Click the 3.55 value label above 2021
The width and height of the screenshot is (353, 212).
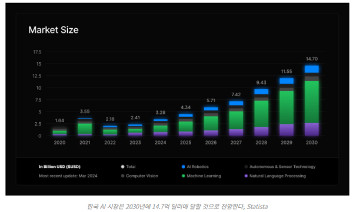click(x=85, y=111)
